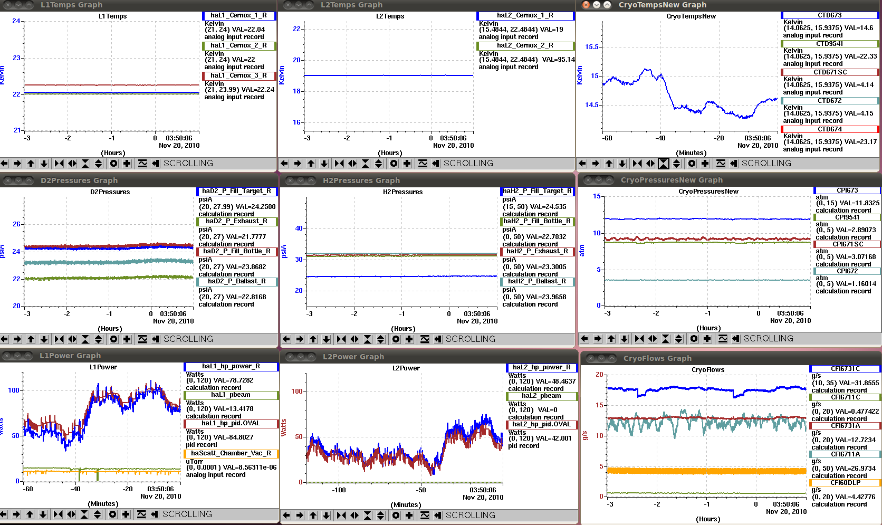Viewport: 882px width, 525px height.
Task: Select the CTD9541 legend label
Action: [830, 44]
